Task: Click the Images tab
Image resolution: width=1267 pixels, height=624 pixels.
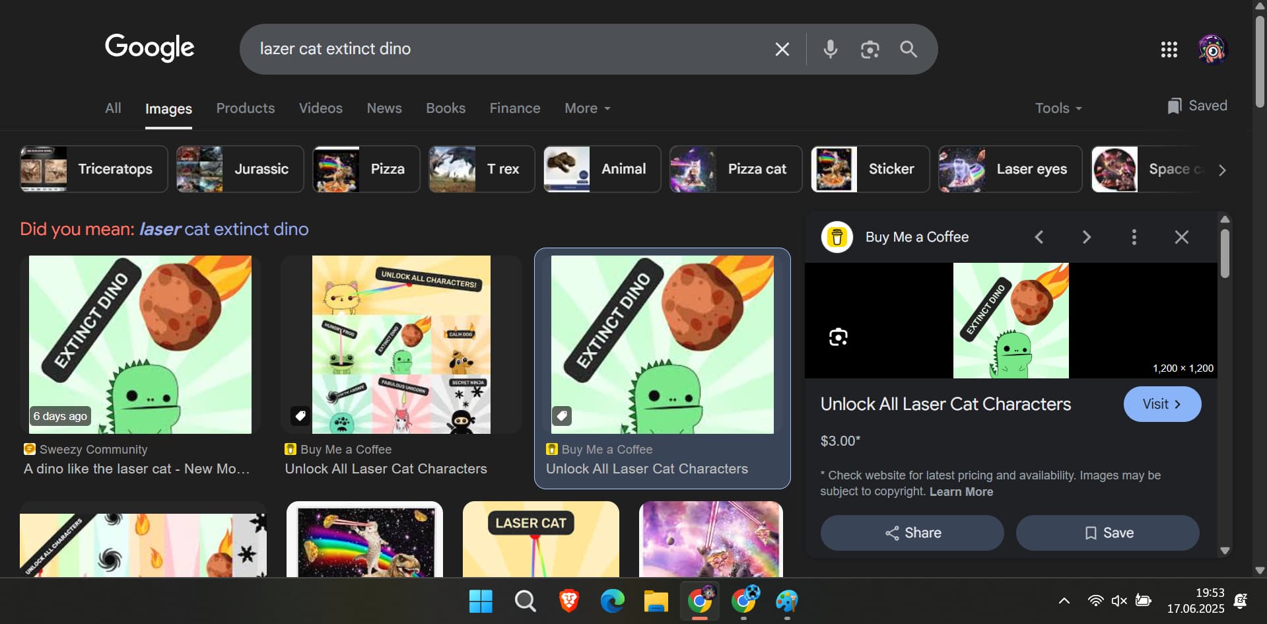Action: click(x=168, y=109)
